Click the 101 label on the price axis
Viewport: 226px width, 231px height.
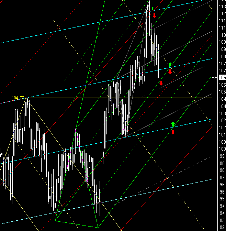click(x=223, y=135)
